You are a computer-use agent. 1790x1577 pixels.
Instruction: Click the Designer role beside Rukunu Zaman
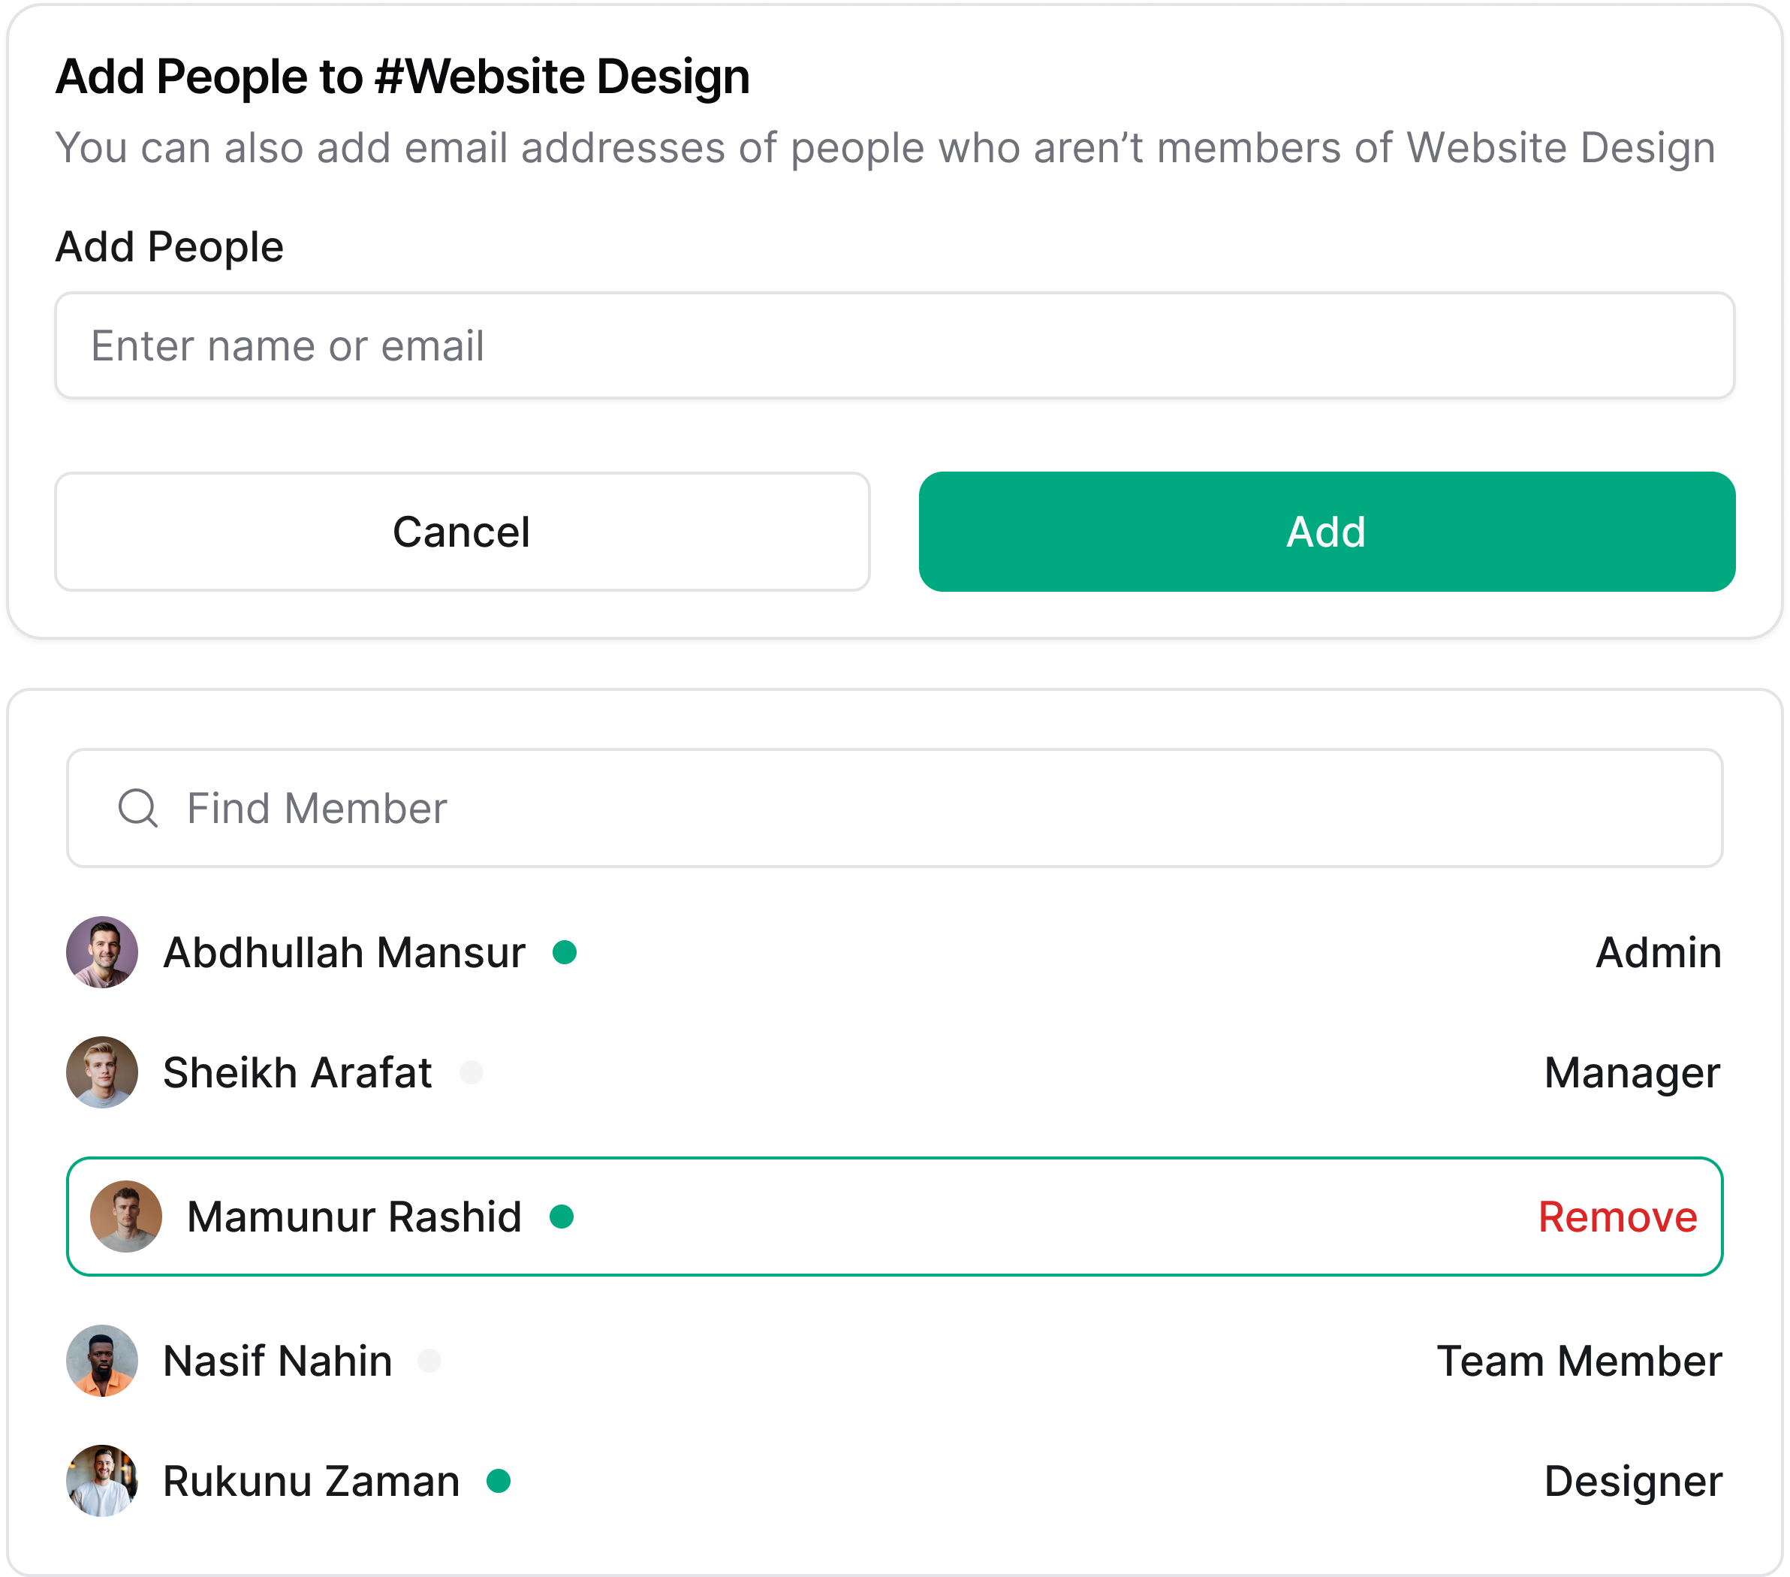(x=1633, y=1481)
